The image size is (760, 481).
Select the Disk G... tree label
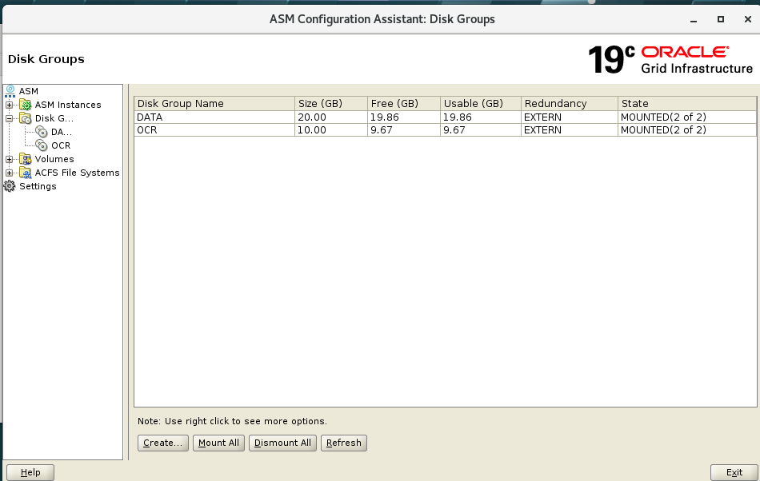[54, 118]
